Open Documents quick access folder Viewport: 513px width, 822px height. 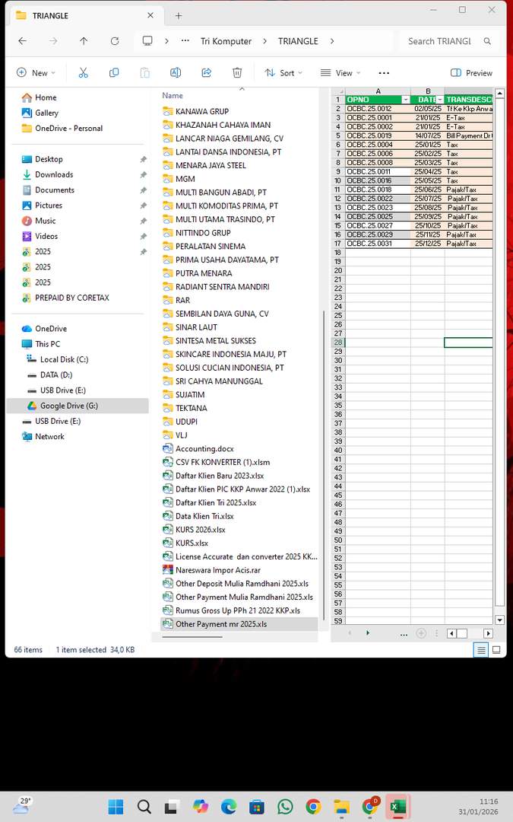55,190
